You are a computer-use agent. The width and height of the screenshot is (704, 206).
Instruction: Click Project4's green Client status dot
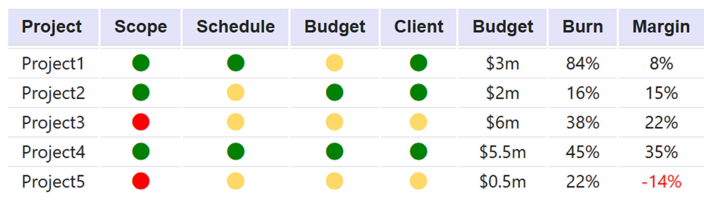(x=418, y=152)
